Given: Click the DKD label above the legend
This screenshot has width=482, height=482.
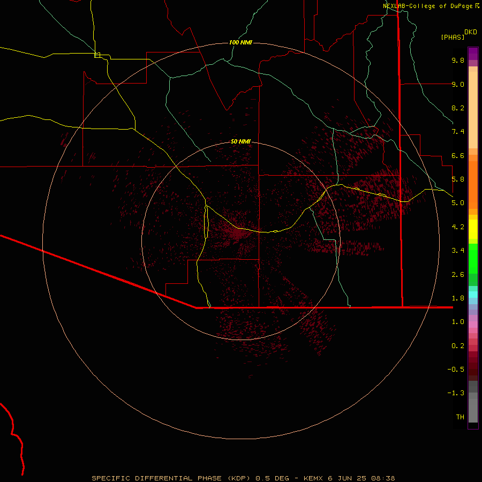Looking at the screenshot, I should (x=471, y=32).
